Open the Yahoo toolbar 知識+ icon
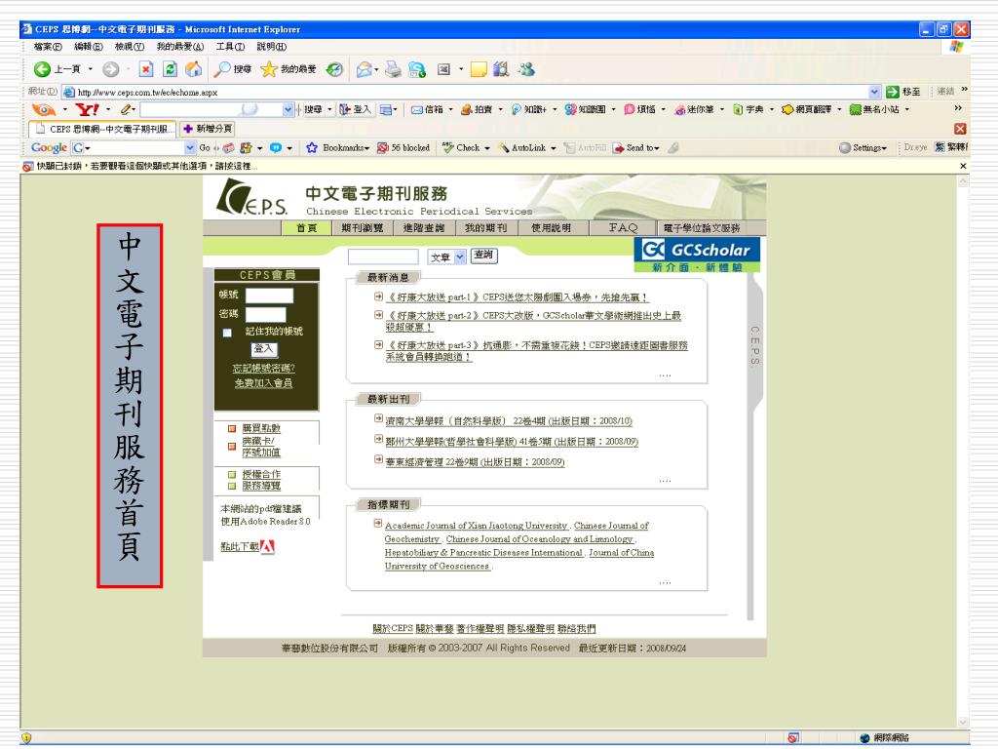Image resolution: width=998 pixels, height=749 pixels. click(x=517, y=109)
